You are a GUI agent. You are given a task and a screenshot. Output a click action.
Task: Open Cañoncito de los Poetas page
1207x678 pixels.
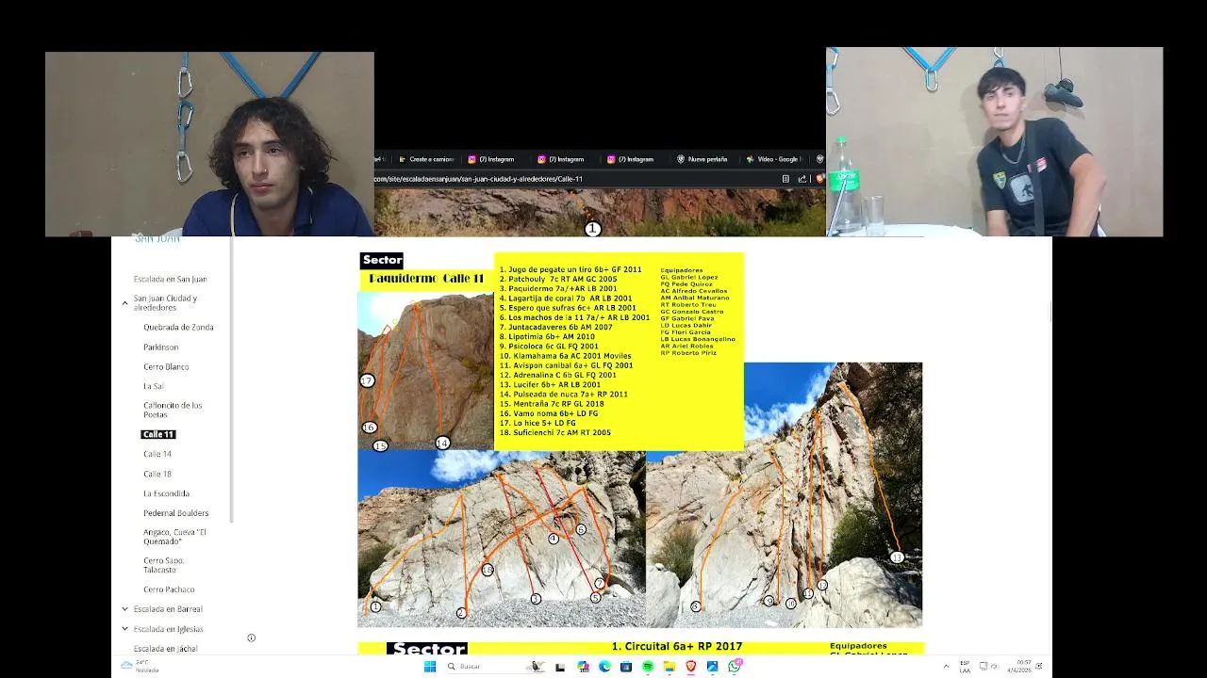coord(173,411)
